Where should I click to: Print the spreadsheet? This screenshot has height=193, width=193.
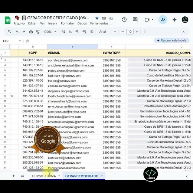pyautogui.click(x=31, y=32)
